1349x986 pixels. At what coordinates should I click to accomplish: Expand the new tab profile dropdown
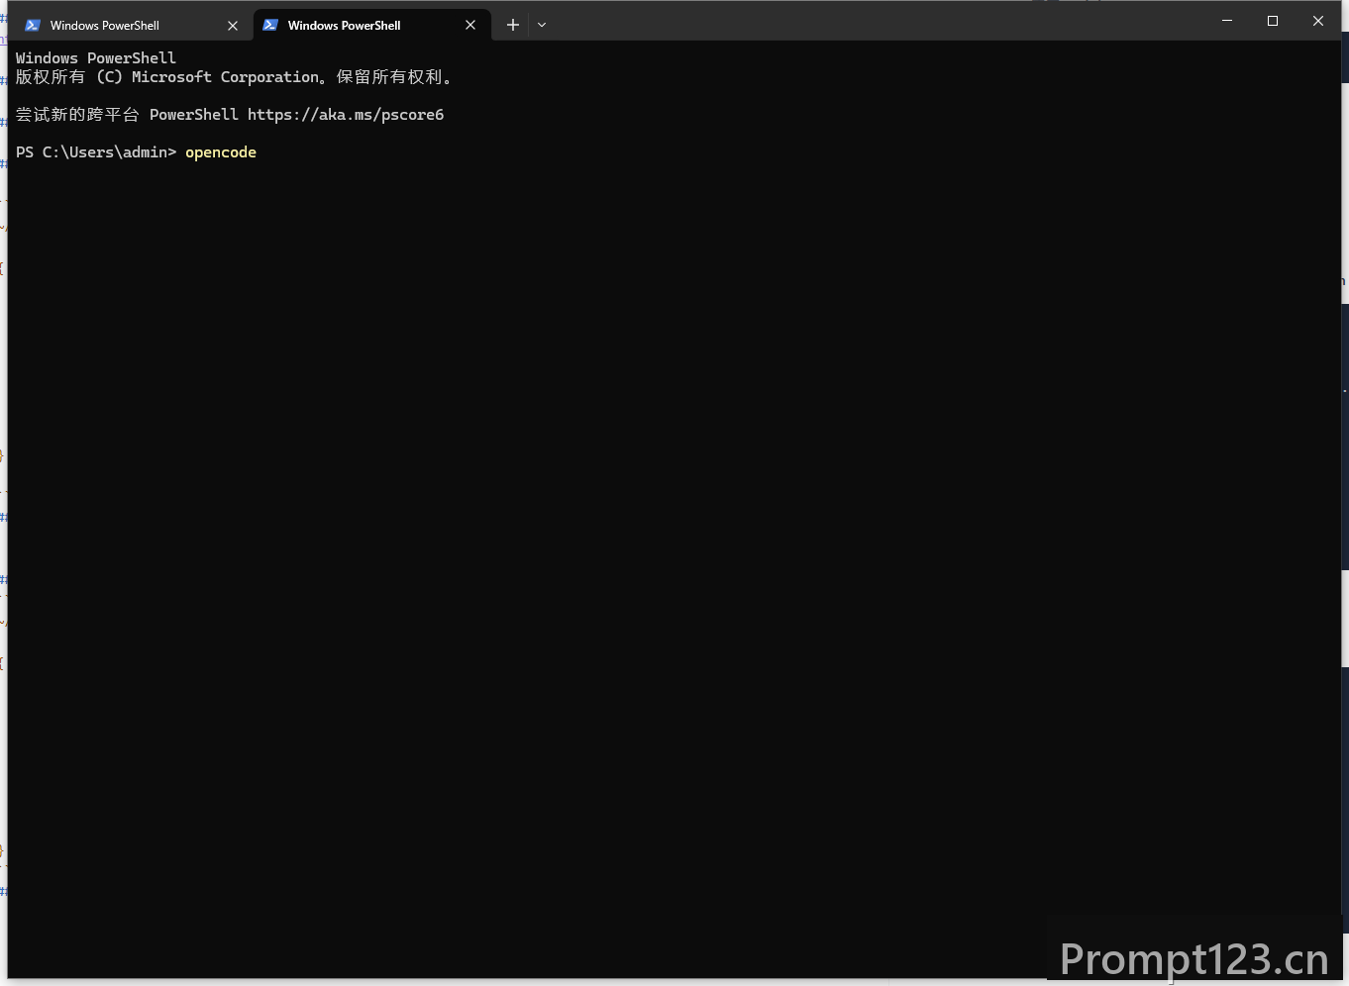(x=542, y=25)
